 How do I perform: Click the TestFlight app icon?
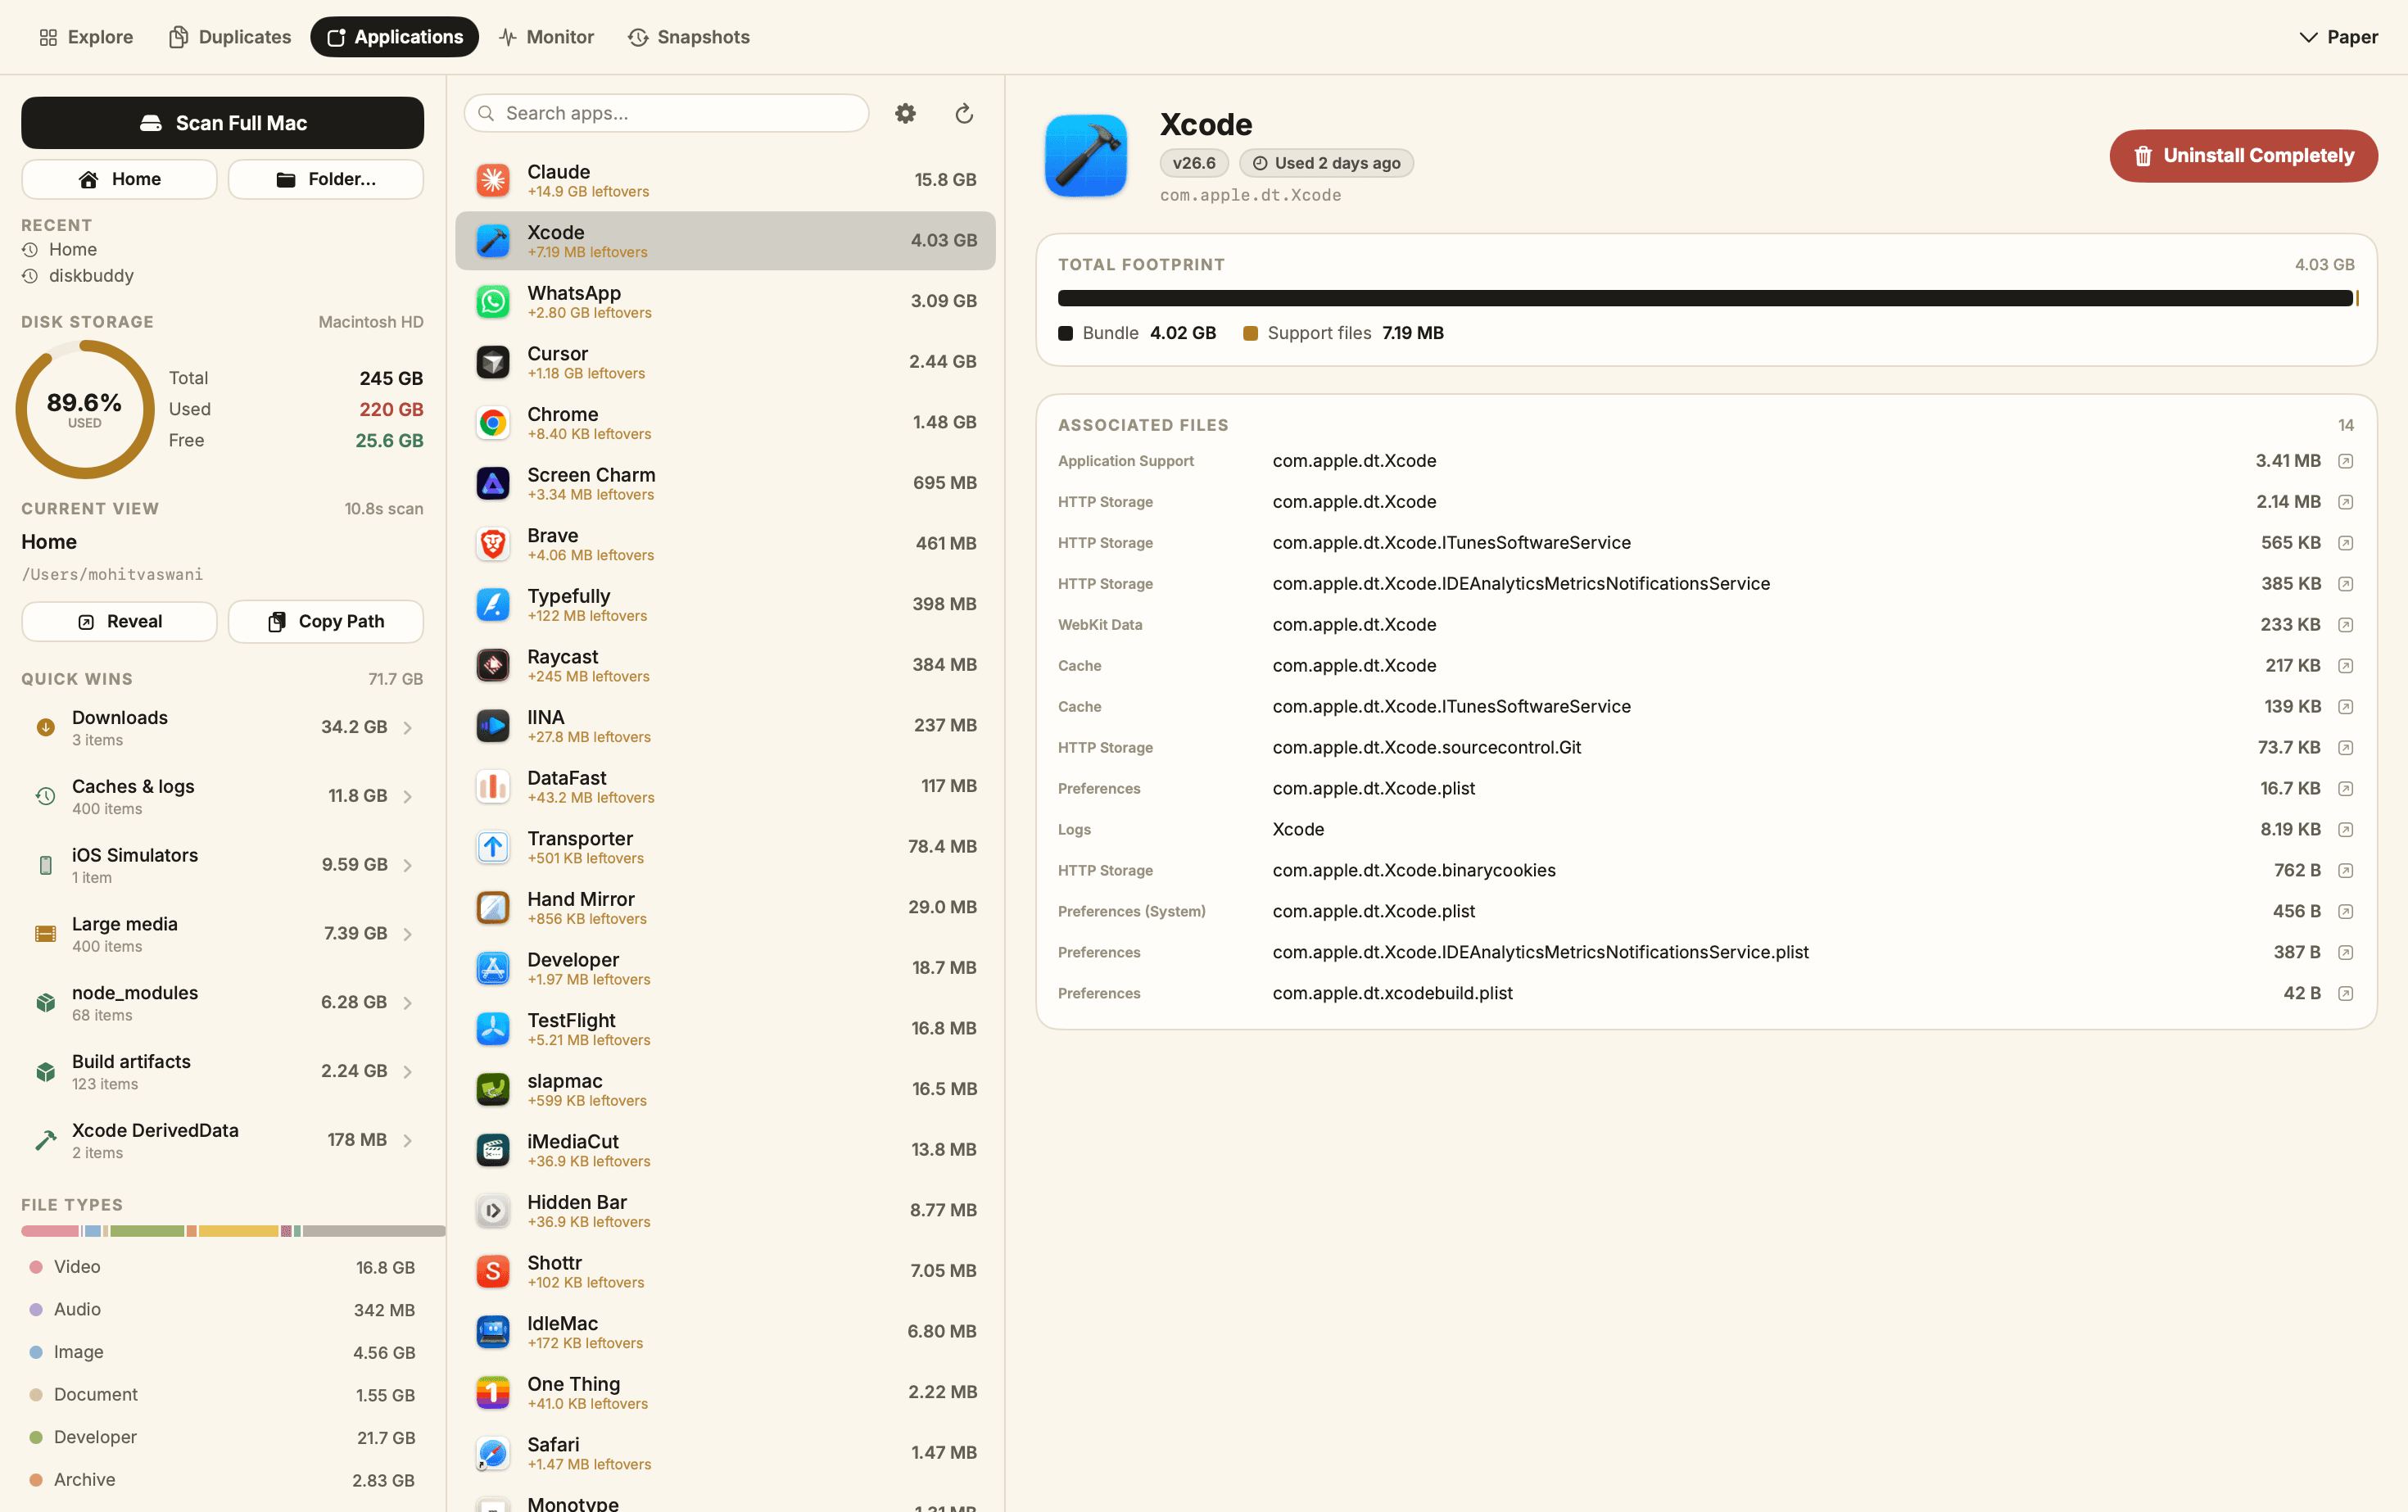(493, 1029)
